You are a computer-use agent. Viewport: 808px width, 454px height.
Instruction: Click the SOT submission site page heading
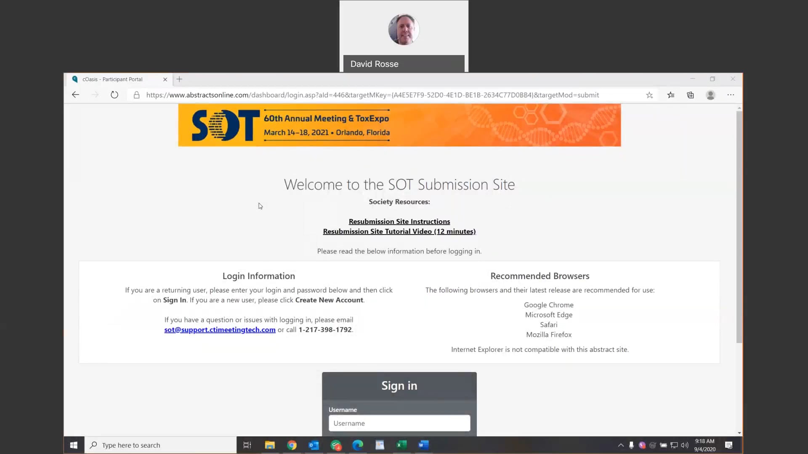(x=399, y=184)
